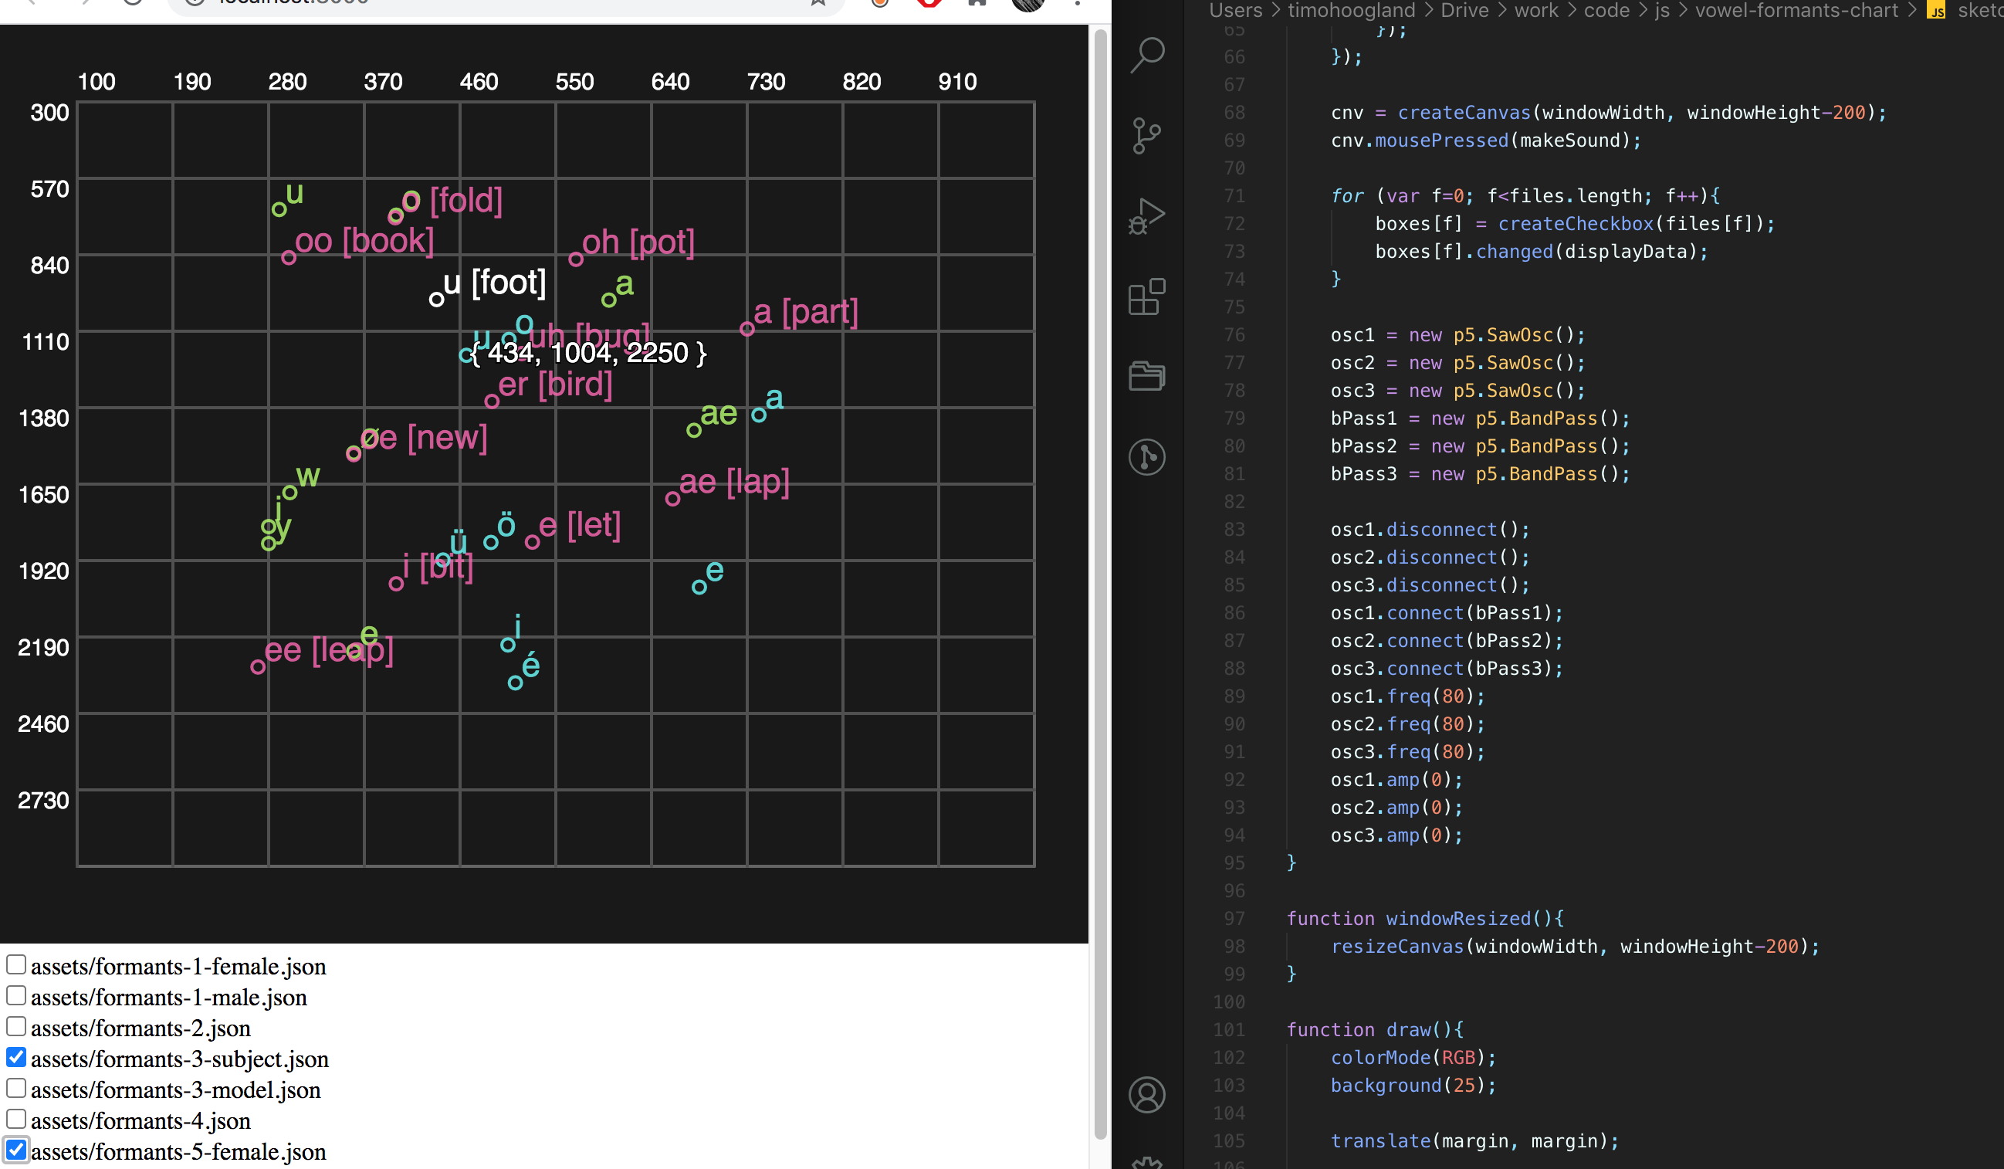This screenshot has height=1169, width=2004.
Task: Enable assets/formants-1-female.json checkbox
Action: (x=16, y=964)
